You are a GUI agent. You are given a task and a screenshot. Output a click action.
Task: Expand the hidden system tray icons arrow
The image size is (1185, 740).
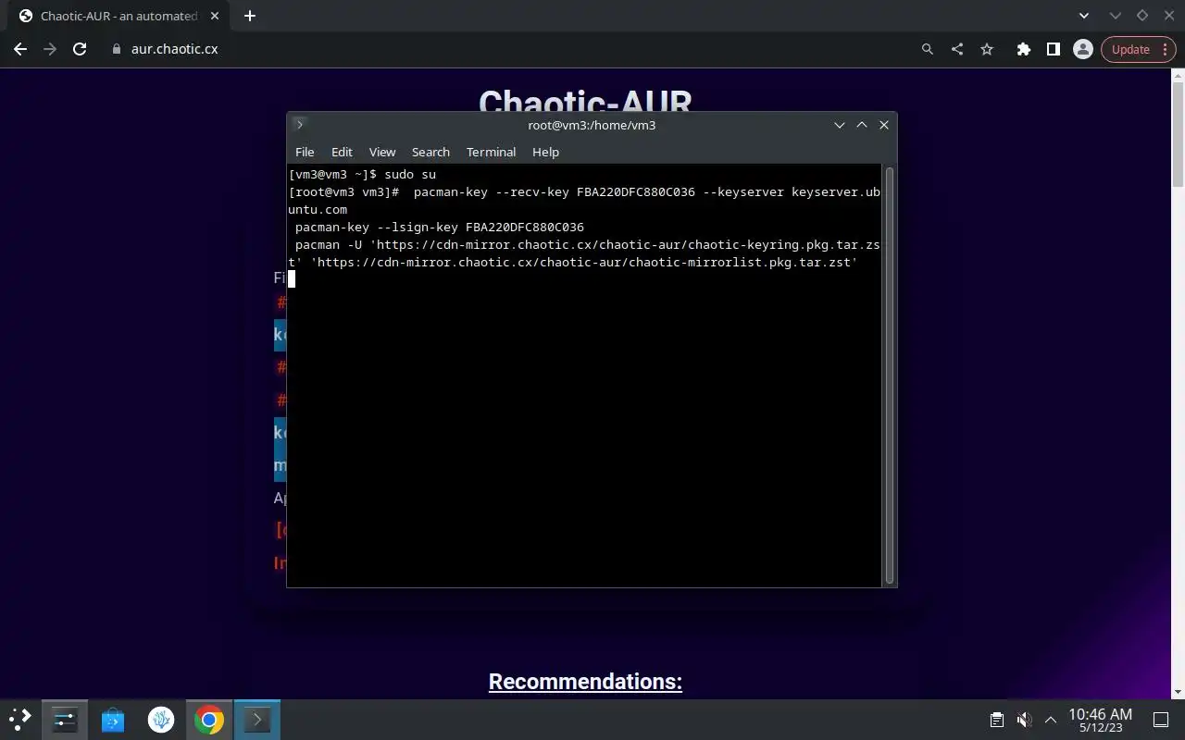1051,720
